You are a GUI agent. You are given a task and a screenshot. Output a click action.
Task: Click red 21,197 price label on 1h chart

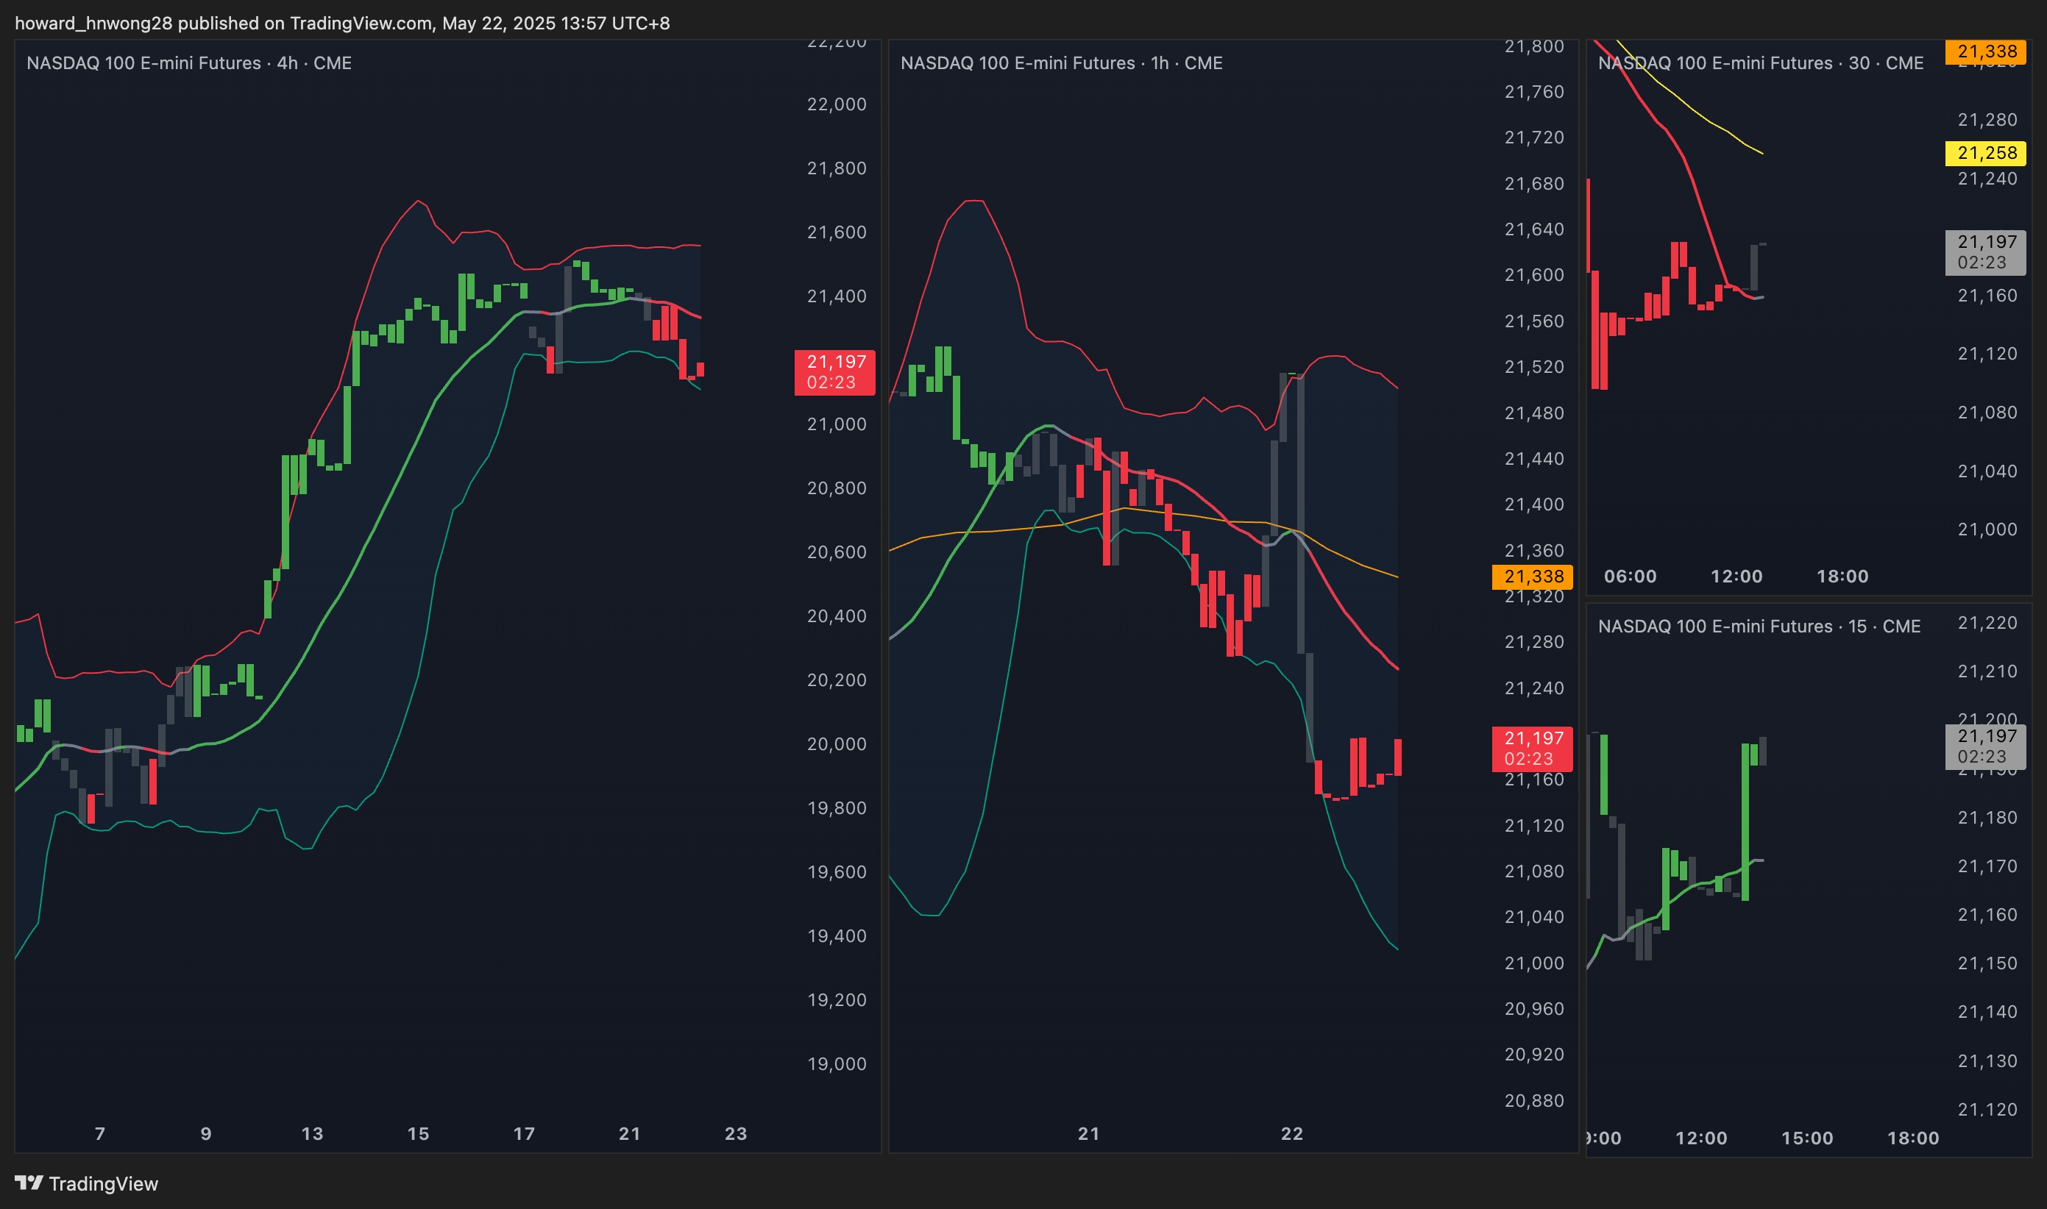(x=1532, y=748)
